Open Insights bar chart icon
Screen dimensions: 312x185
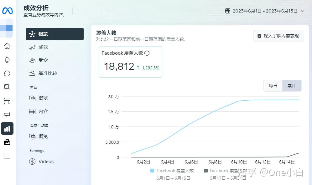click(x=7, y=128)
